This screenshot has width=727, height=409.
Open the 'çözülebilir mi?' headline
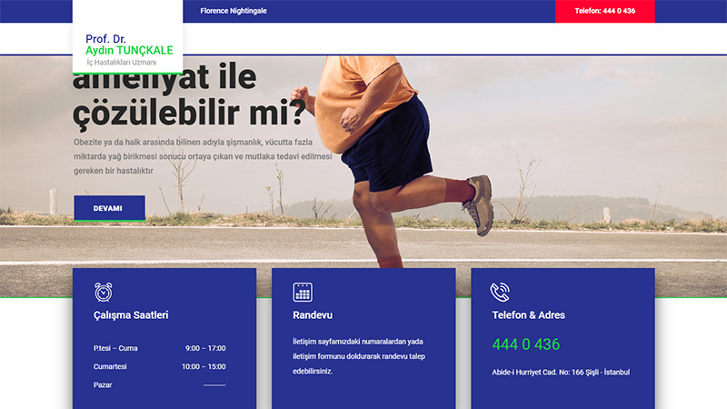(190, 115)
